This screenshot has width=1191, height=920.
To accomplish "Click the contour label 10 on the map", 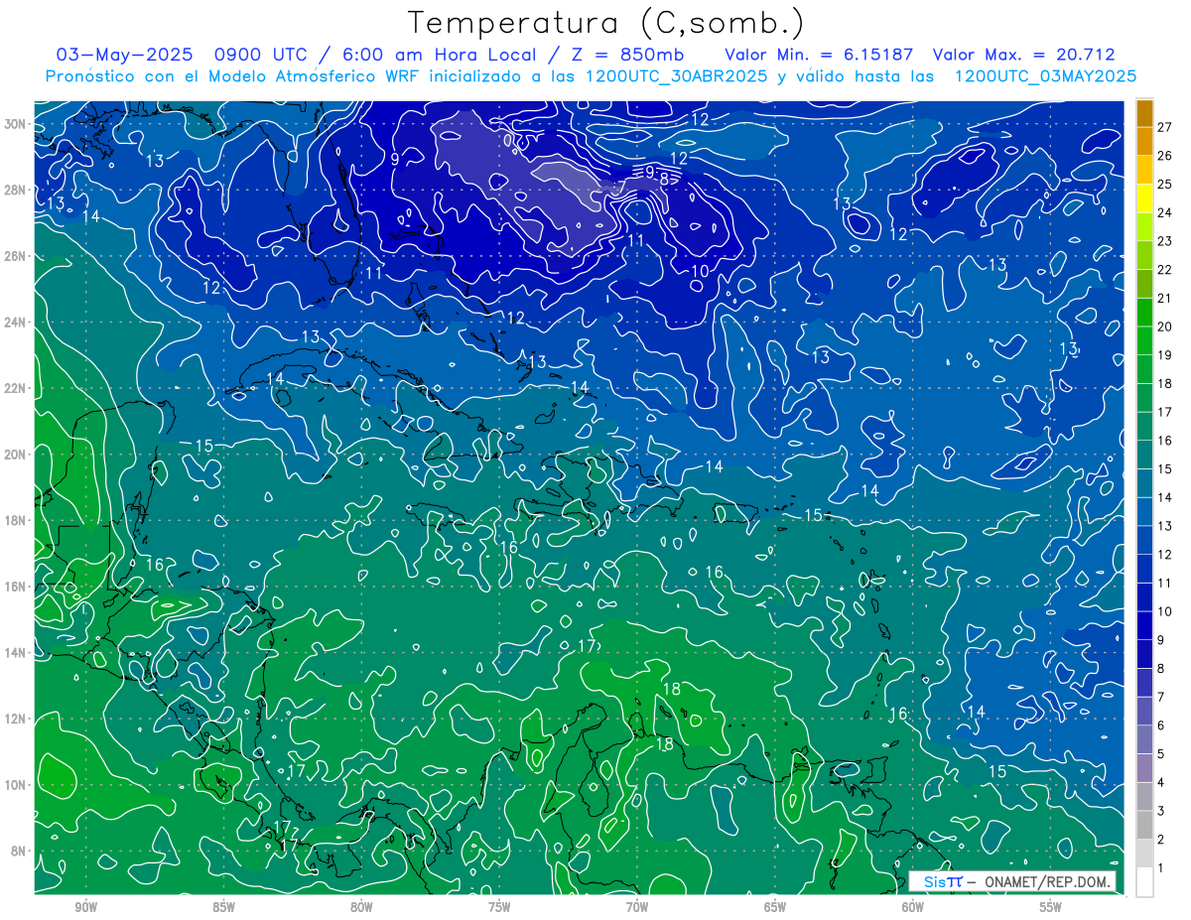I will 700,271.
